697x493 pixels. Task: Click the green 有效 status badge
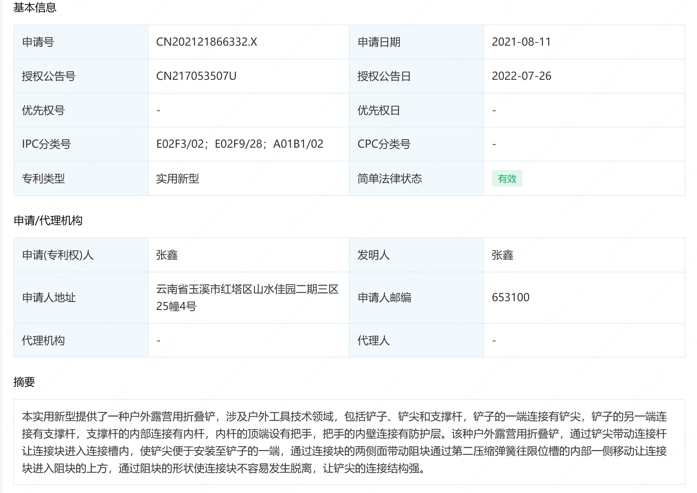[507, 178]
